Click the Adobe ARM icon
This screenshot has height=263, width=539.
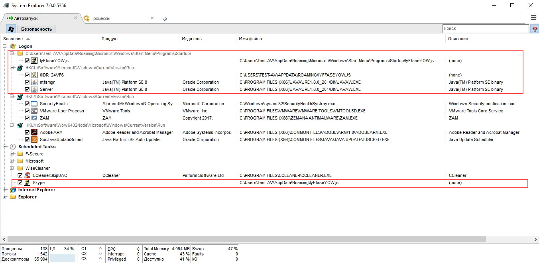point(34,132)
